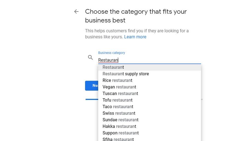Select Restaurant supply store suggestion
Viewport: 247px width, 141px height.
pos(126,74)
